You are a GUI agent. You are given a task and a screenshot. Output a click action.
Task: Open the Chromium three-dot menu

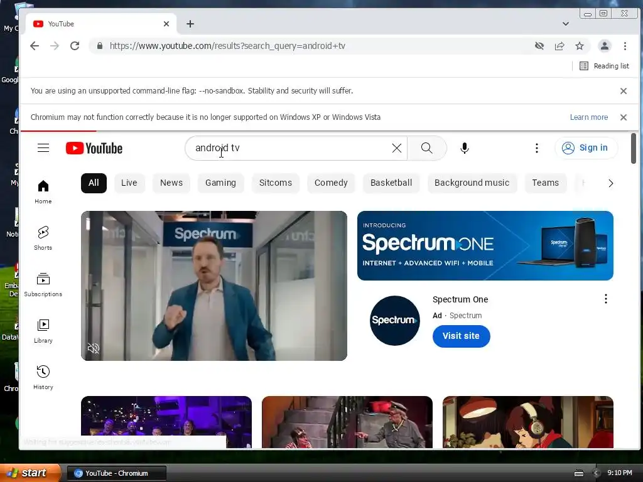pos(625,46)
